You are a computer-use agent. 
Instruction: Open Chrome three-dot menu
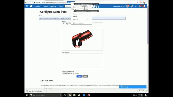[x=147, y=2]
